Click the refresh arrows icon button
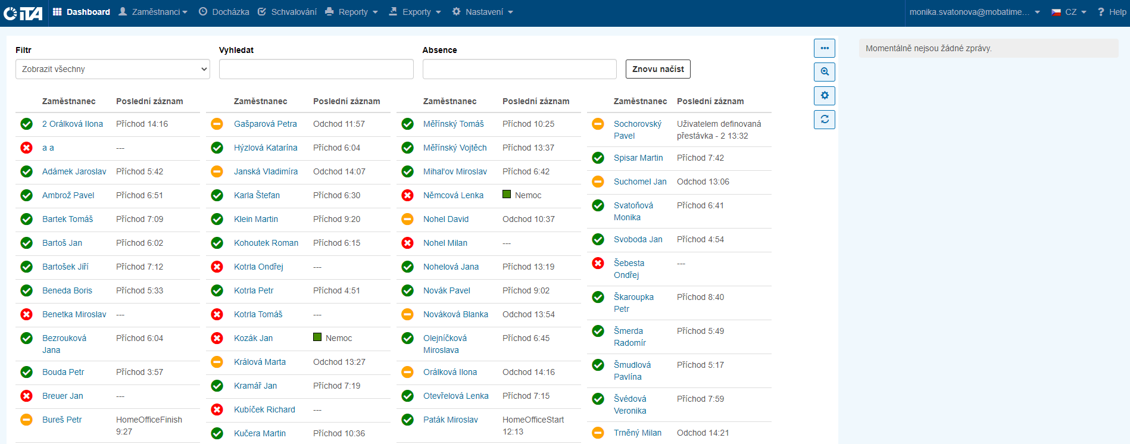This screenshot has height=444, width=1130. (824, 120)
